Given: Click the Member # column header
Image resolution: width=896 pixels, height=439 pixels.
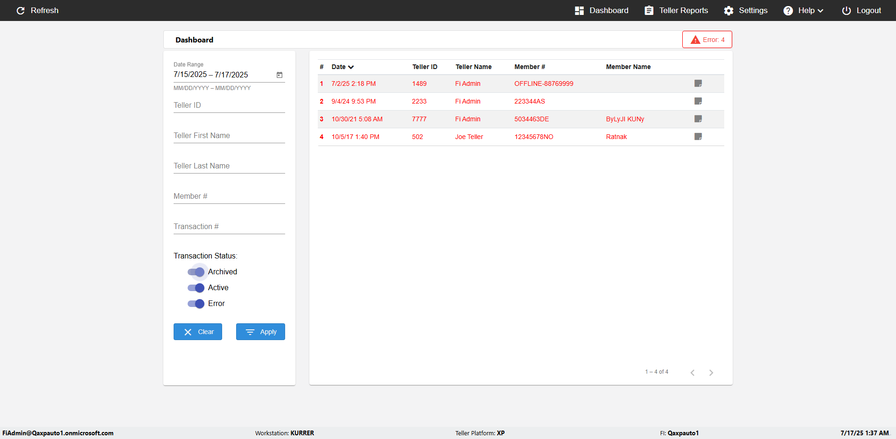Looking at the screenshot, I should click(530, 67).
